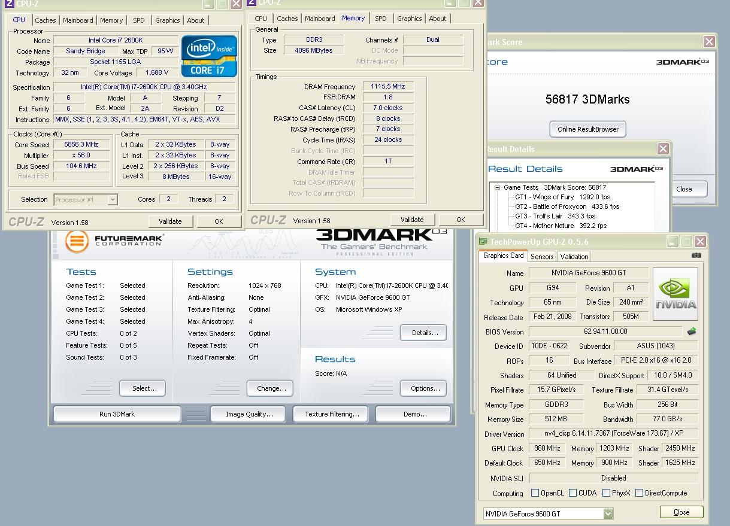The height and width of the screenshot is (526, 730).
Task: Open the GeForce 9600 GT card dropdown
Action: (x=608, y=513)
